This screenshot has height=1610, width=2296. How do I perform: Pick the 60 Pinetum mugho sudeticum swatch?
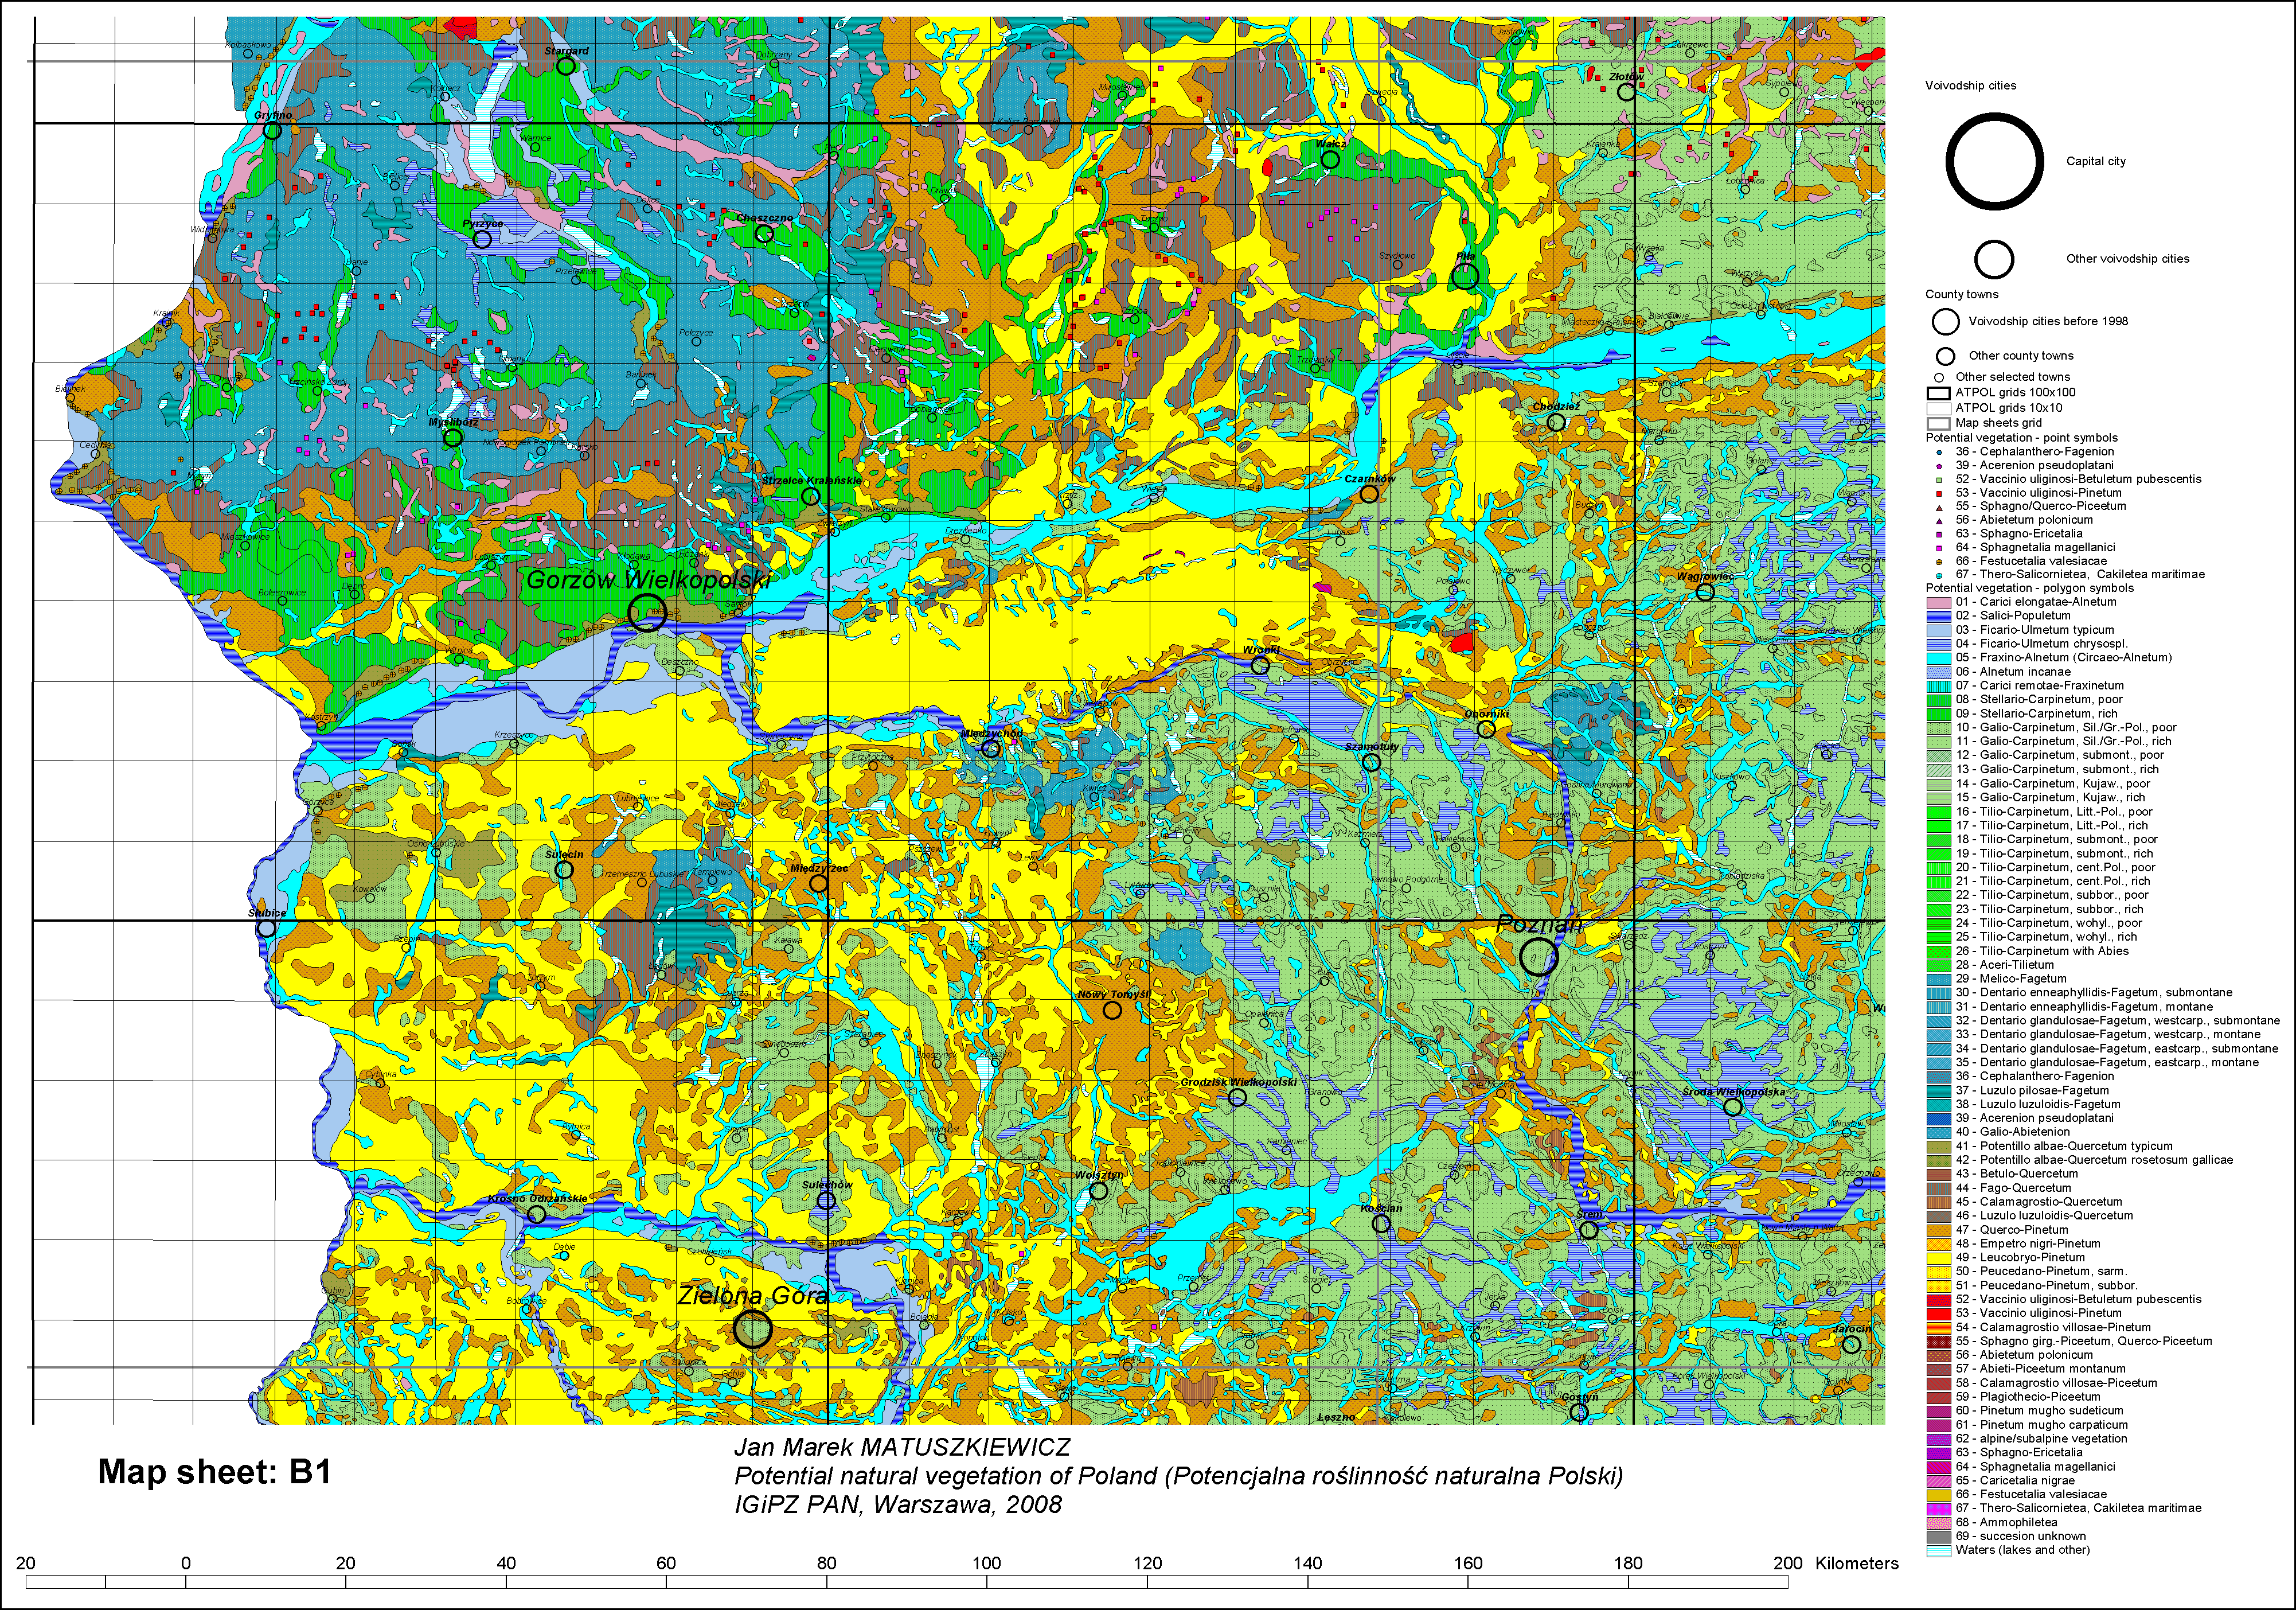click(1939, 1411)
